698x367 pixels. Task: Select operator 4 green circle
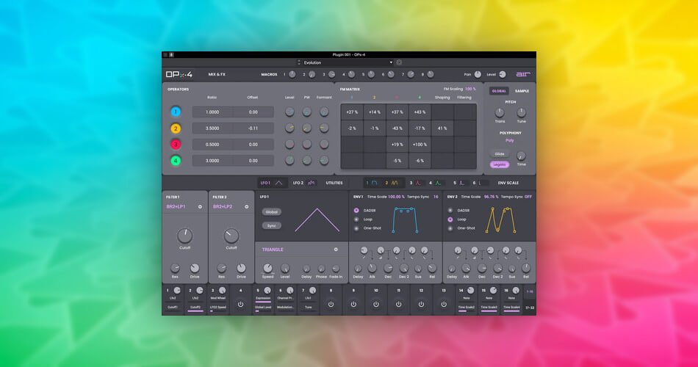point(176,161)
